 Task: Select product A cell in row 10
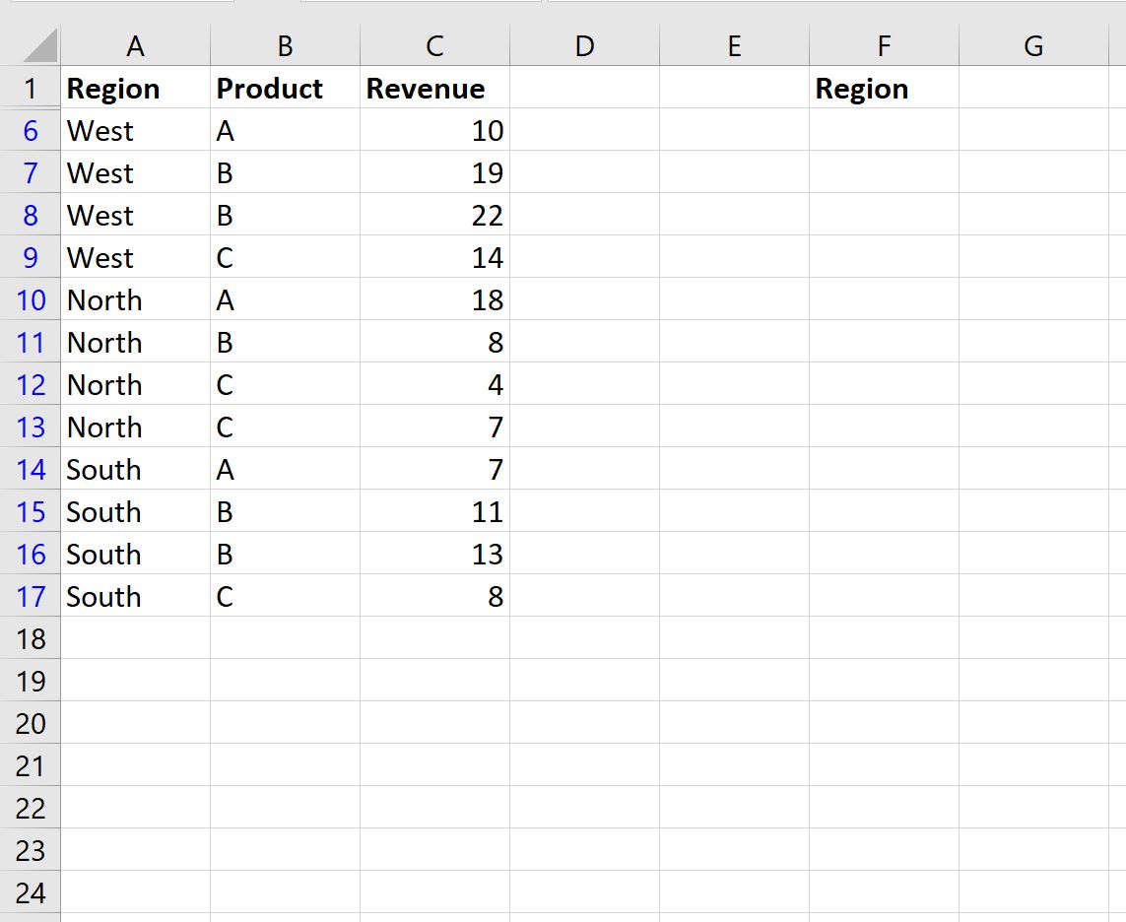[x=285, y=299]
